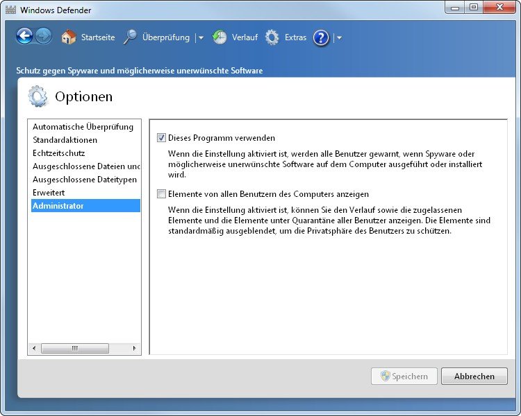
Task: Click the Überprüfung magnifier icon
Action: pyautogui.click(x=130, y=37)
